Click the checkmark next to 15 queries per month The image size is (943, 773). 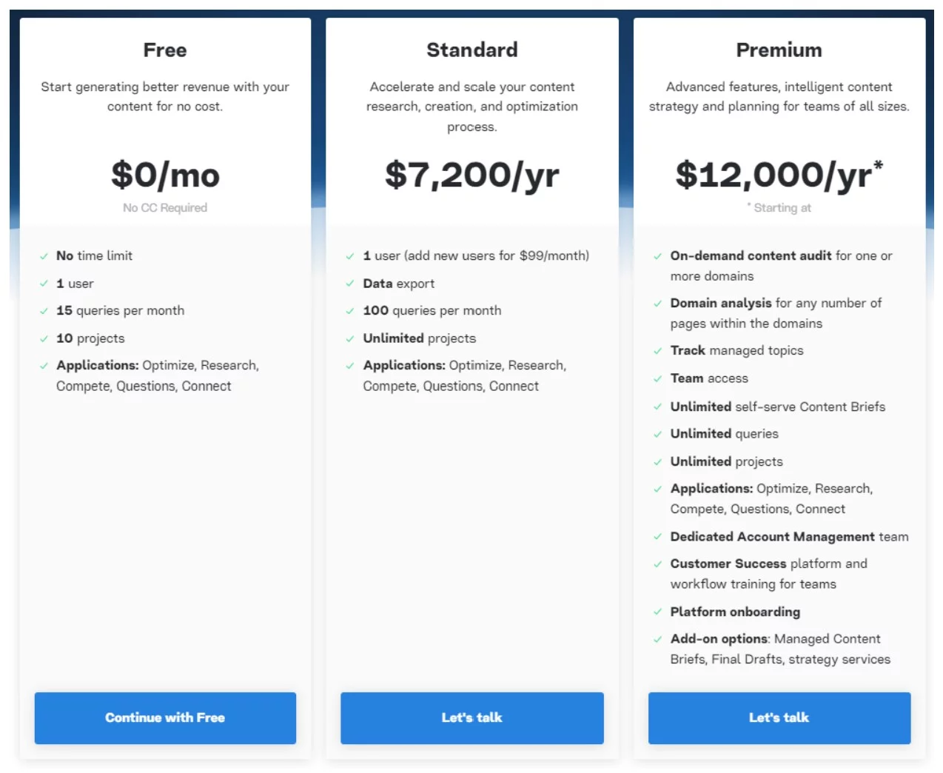tap(44, 311)
